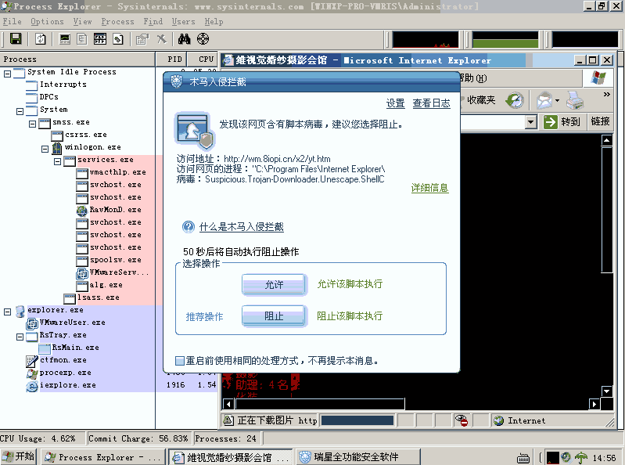
Task: Click the RavMonD.exe process icon
Action: (82, 210)
